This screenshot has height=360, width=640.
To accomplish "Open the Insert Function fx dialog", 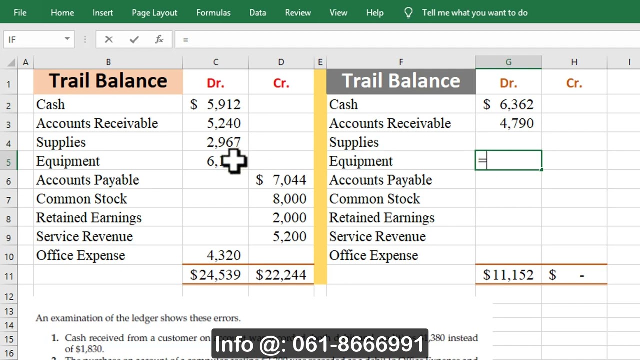I will pyautogui.click(x=159, y=39).
